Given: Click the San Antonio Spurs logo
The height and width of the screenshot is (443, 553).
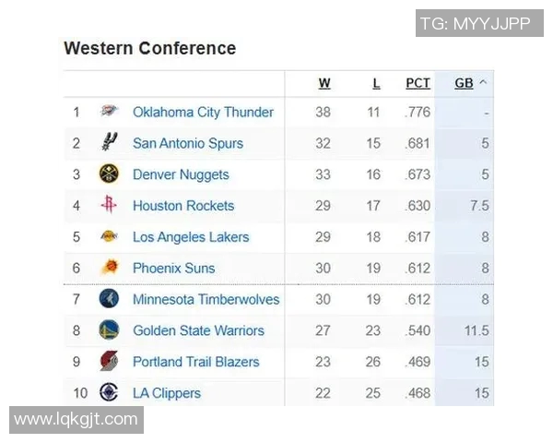Looking at the screenshot, I should coord(109,143).
